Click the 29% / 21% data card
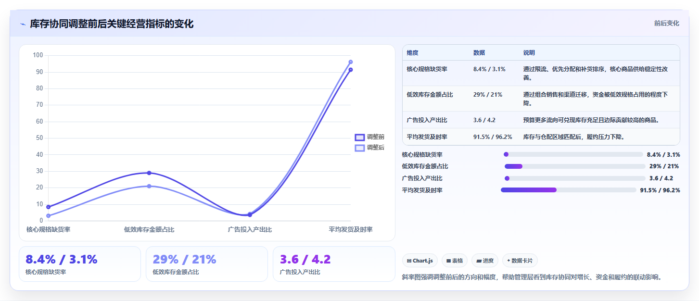The image size is (699, 301). (x=207, y=264)
